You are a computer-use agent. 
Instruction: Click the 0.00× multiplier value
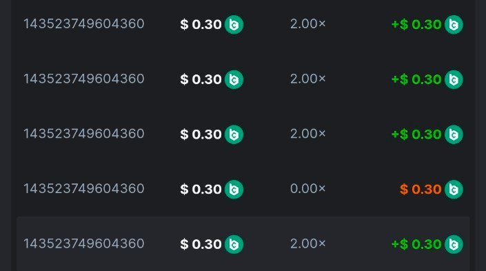click(x=307, y=188)
